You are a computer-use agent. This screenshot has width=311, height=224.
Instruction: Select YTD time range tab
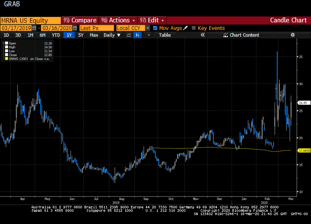point(56,35)
